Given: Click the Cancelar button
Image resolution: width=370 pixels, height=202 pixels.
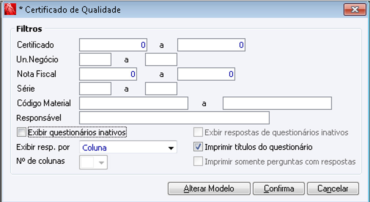Looking at the screenshot, I should coord(333,188).
